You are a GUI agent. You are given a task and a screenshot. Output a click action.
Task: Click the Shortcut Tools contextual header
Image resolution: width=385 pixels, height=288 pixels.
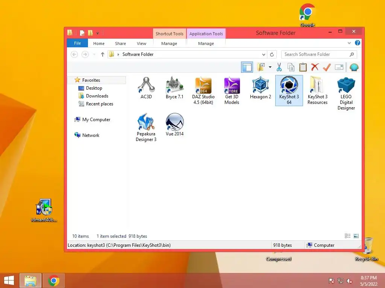tap(170, 34)
